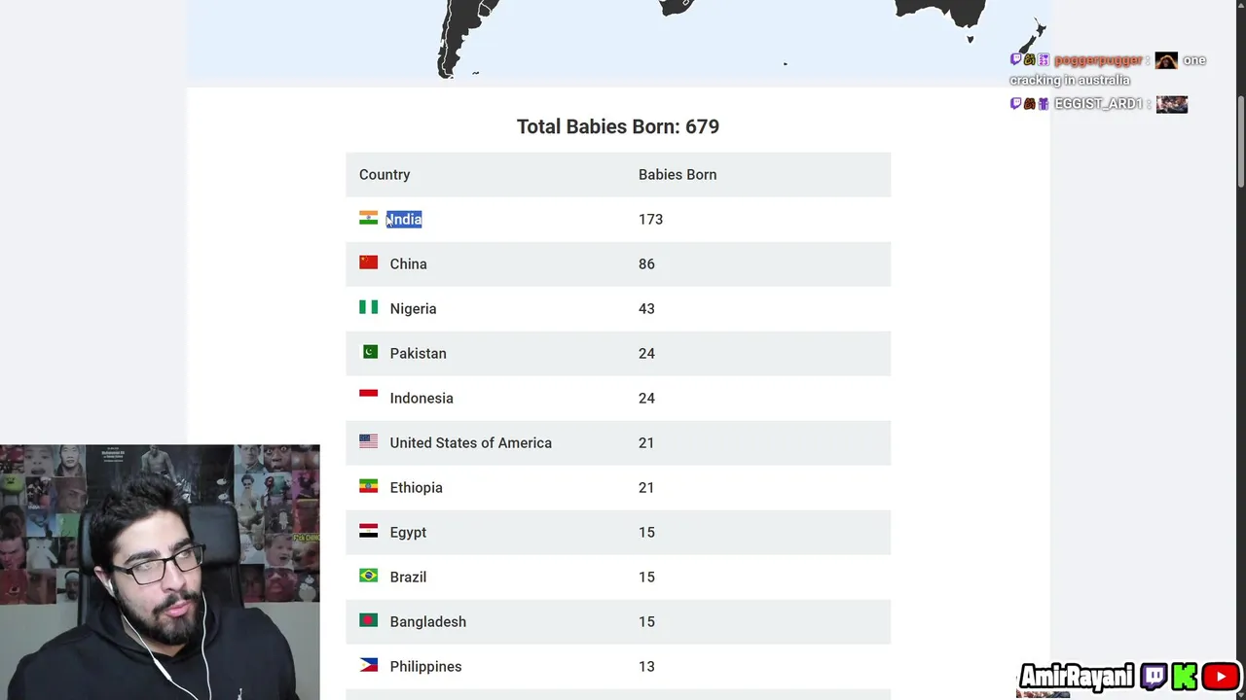The width and height of the screenshot is (1246, 700).
Task: Click the Indonesia country name
Action: [x=421, y=399]
